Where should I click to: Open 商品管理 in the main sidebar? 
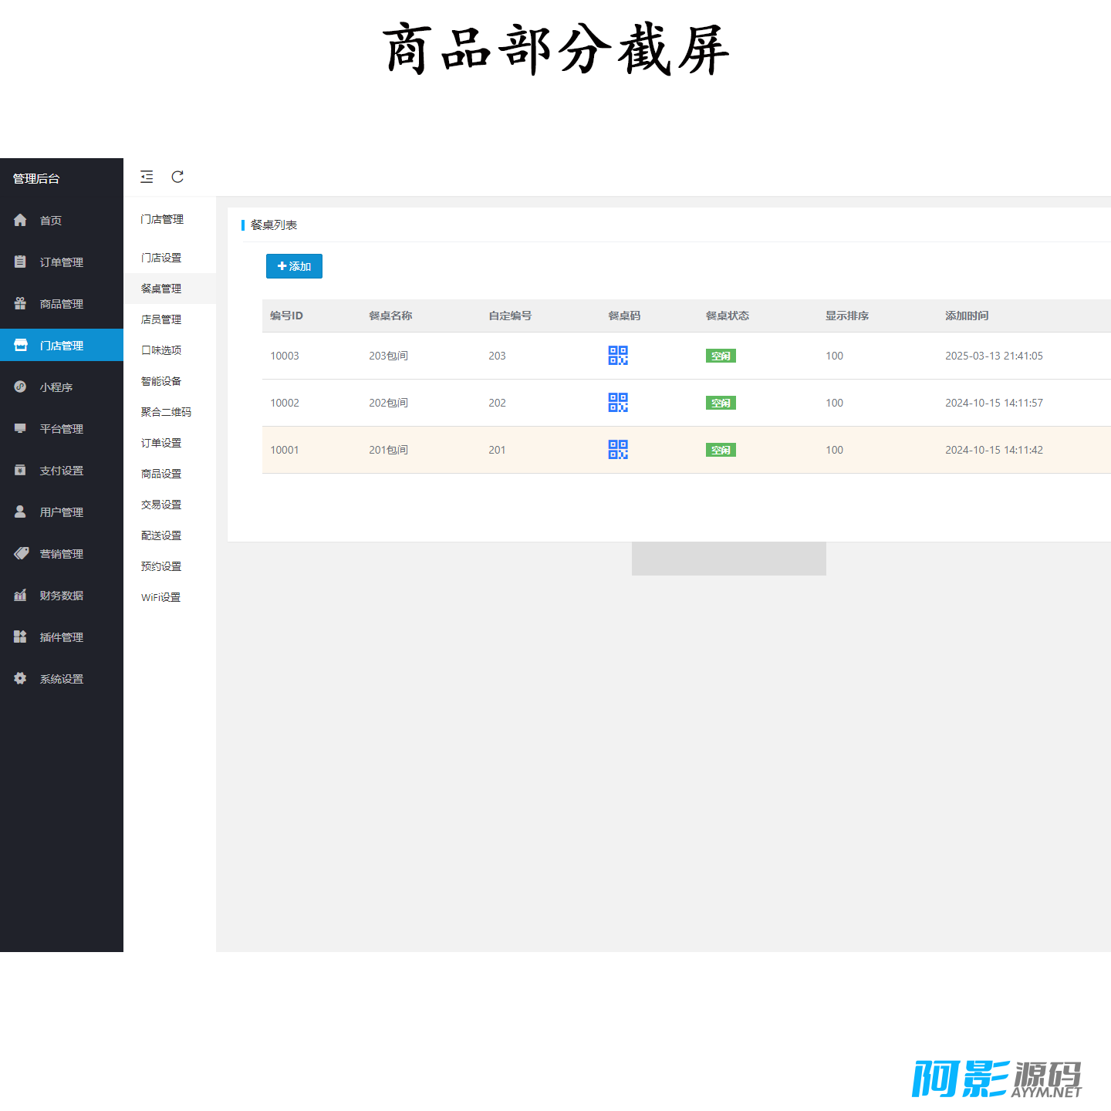pos(61,304)
